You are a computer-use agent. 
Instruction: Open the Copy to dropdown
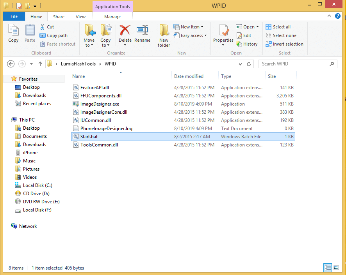tap(106, 37)
